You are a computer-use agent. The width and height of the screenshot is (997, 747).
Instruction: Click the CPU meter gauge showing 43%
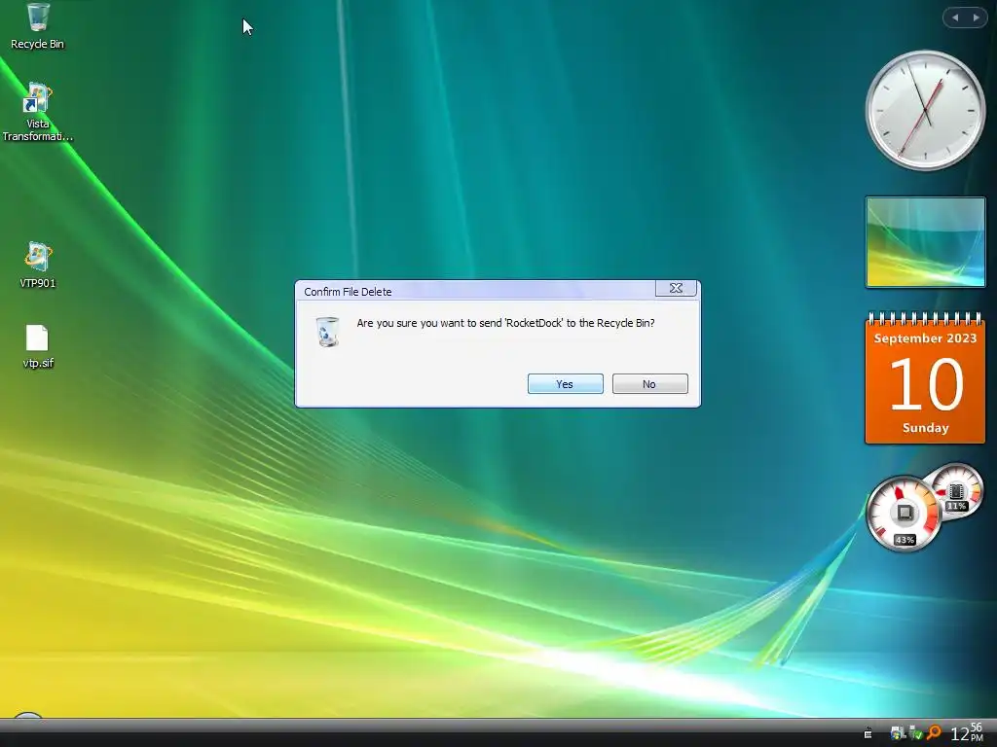[x=904, y=514]
